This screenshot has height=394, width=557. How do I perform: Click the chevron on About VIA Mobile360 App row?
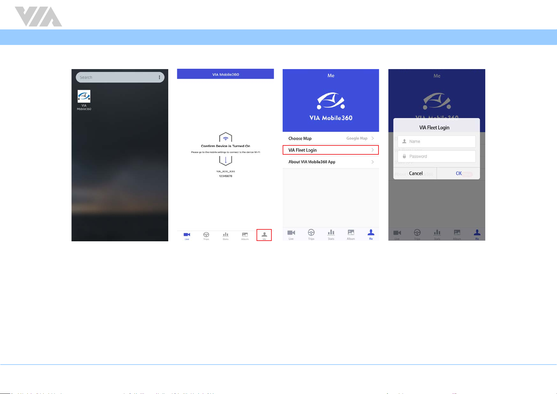point(373,162)
